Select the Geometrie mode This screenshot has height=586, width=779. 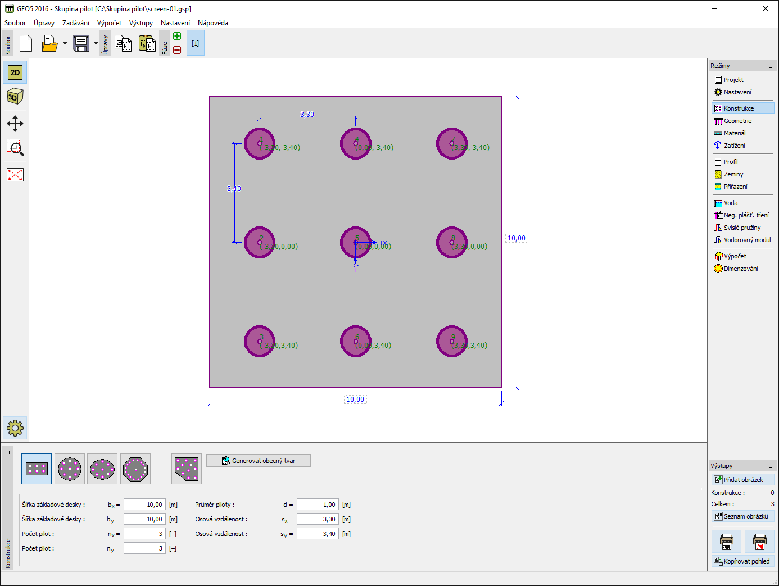point(743,121)
